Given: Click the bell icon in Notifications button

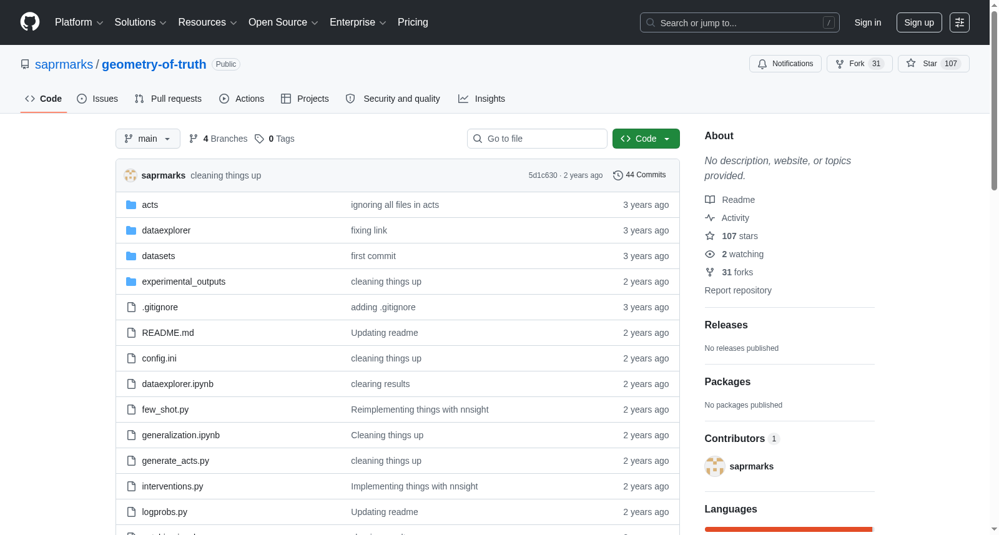Looking at the screenshot, I should click(x=762, y=64).
